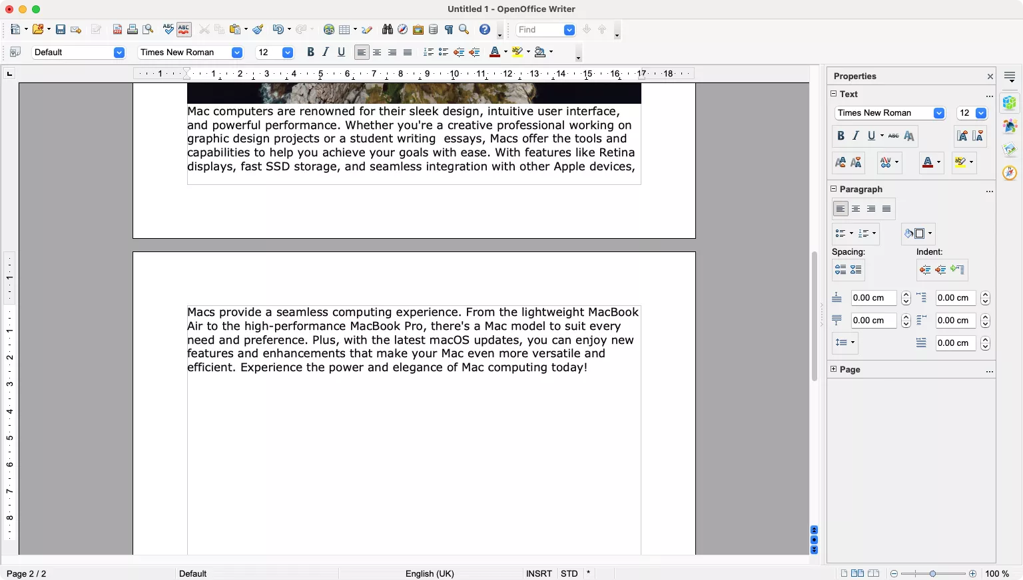
Task: Click Increase Font Size in Properties panel
Action: 962,136
